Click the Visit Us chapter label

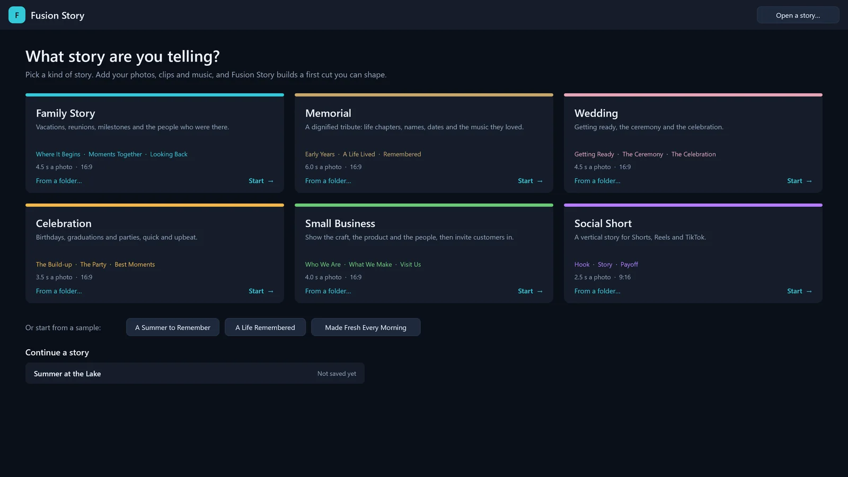coord(410,264)
